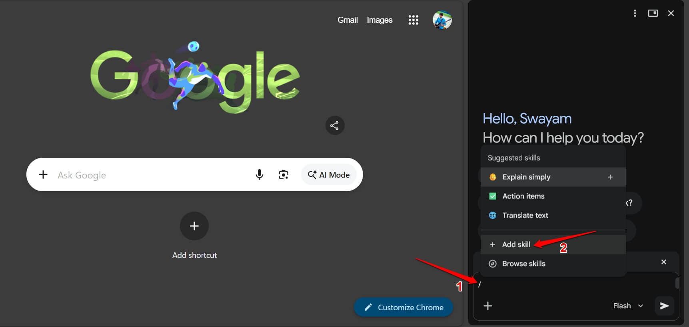
Task: Click the Customize Chrome button
Action: pyautogui.click(x=403, y=307)
